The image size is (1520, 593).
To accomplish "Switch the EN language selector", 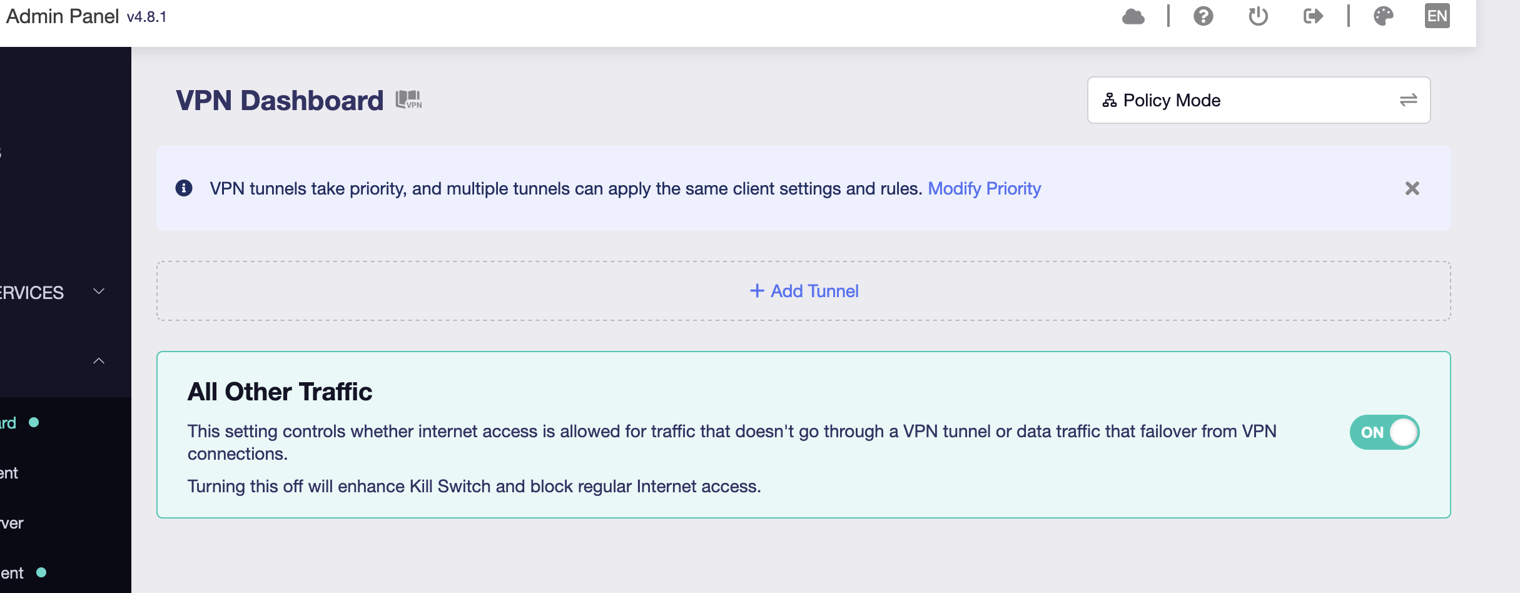I will tap(1437, 16).
